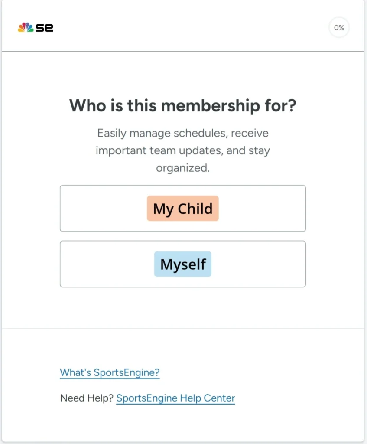Viewport: 367px width, 444px height.
Task: Open the SportsEngine Help Center link
Action: (175, 398)
